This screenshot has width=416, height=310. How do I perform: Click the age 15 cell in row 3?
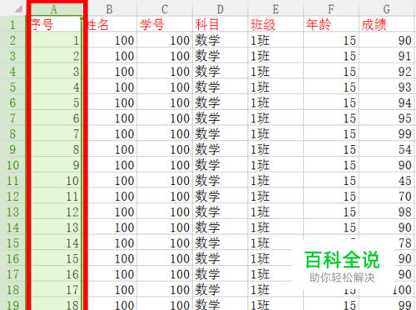pyautogui.click(x=331, y=56)
